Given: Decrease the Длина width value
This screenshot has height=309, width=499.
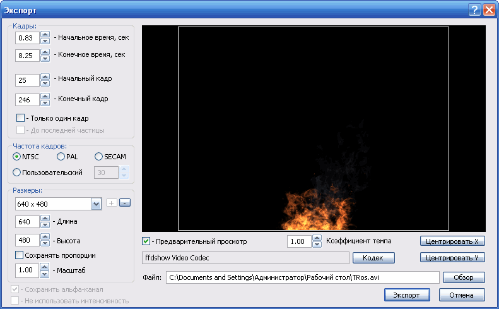Looking at the screenshot, I should pyautogui.click(x=45, y=225).
